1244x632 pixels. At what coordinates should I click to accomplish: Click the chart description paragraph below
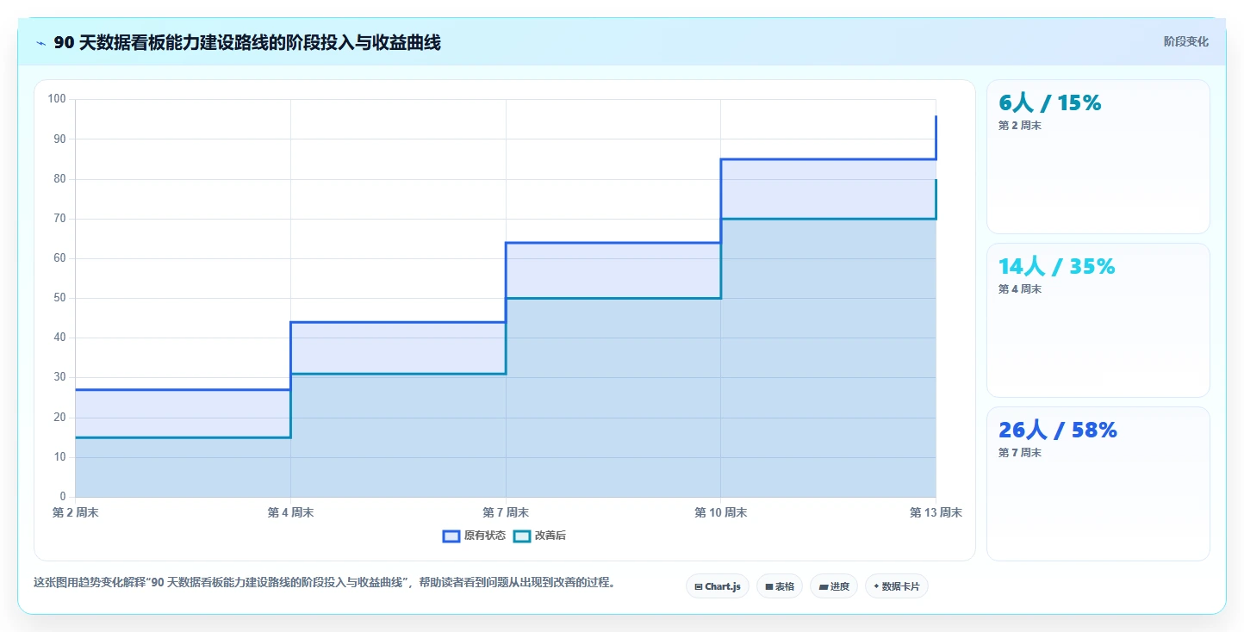tap(325, 583)
